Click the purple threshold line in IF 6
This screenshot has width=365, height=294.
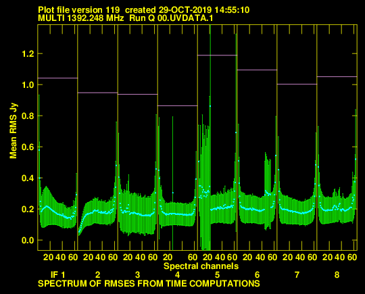pos(257,70)
